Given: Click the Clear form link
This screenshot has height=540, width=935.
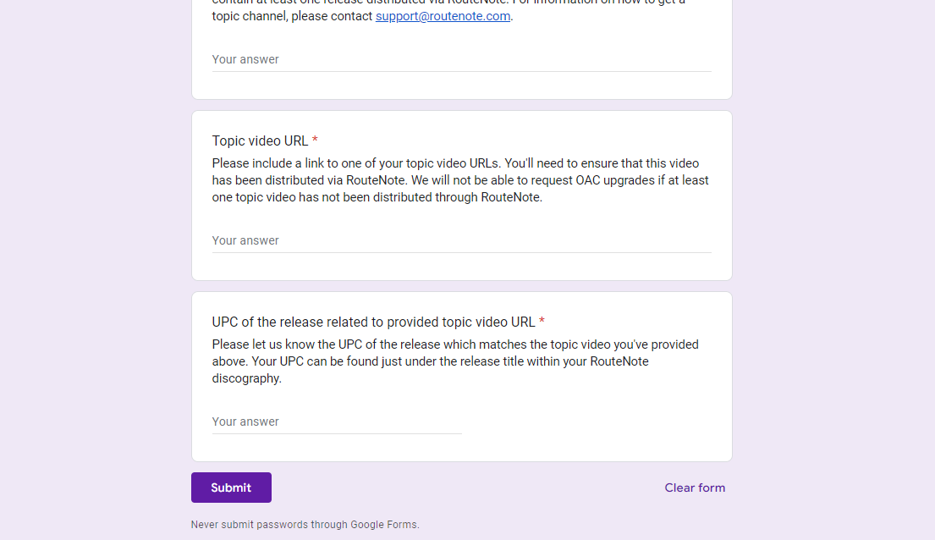Looking at the screenshot, I should click(x=695, y=488).
